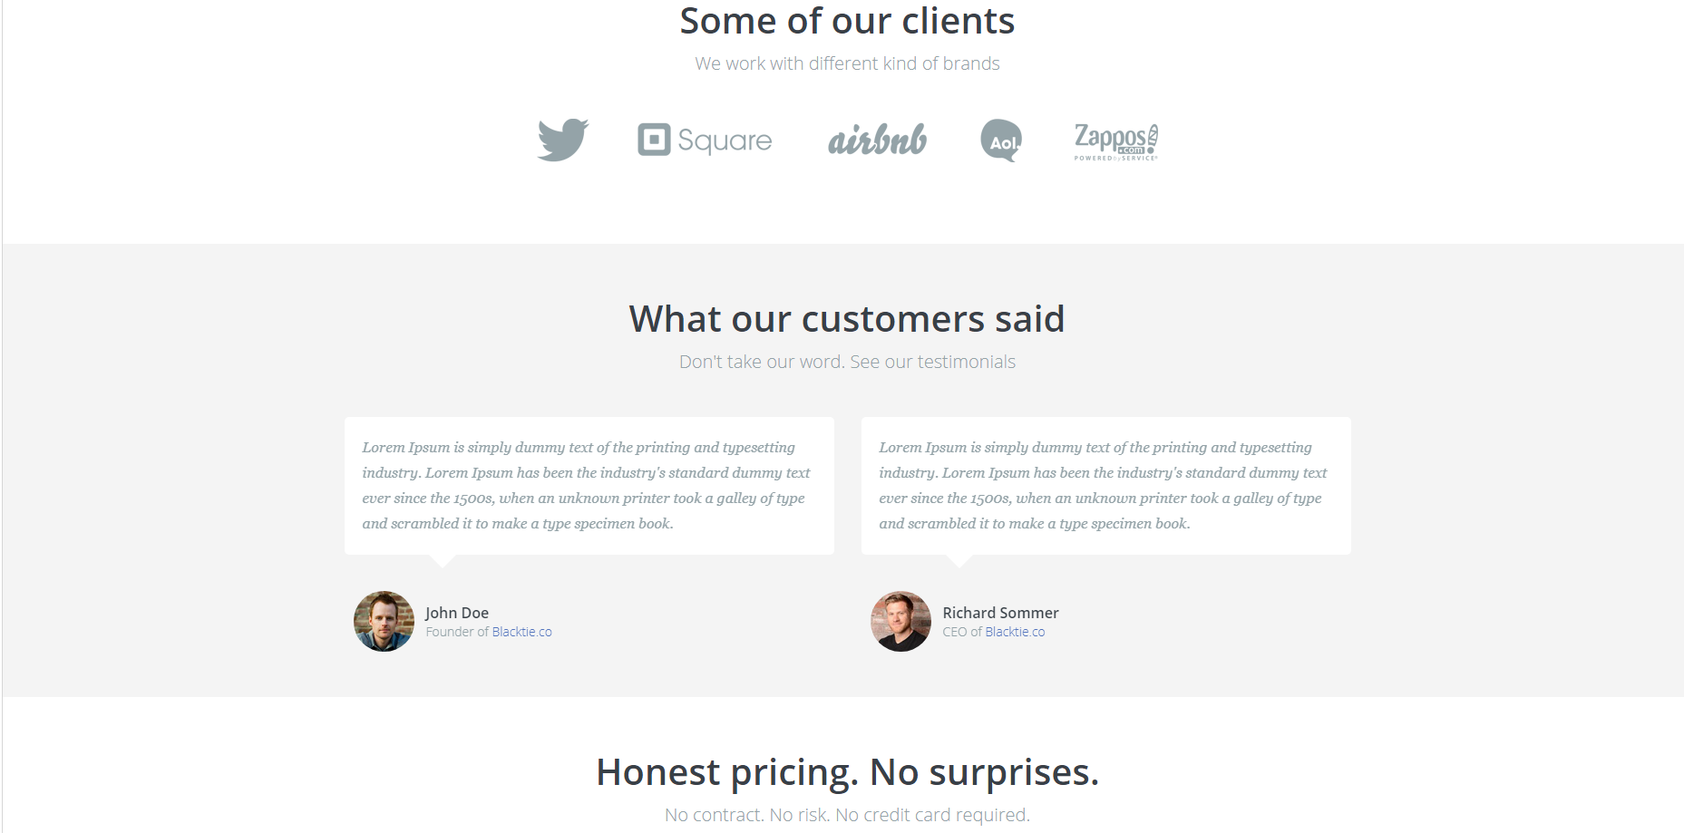This screenshot has width=1684, height=833.
Task: Click the 'What our customers said' heading
Action: (x=847, y=319)
